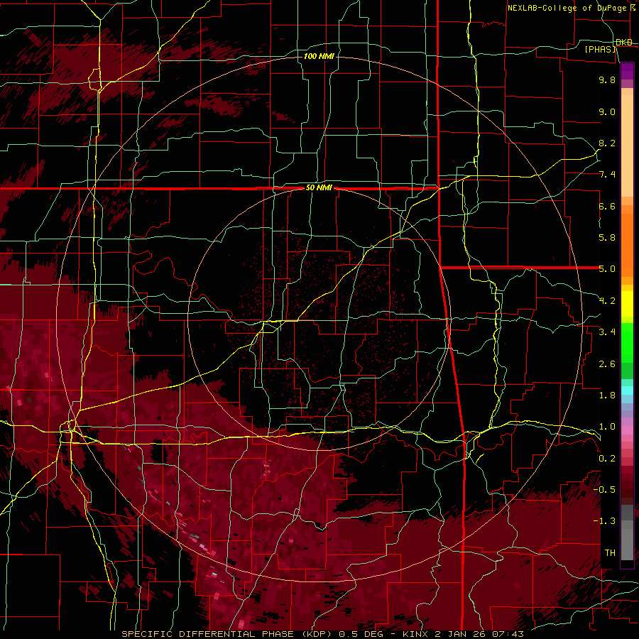Click the 3.4 color scale value

tap(607, 332)
